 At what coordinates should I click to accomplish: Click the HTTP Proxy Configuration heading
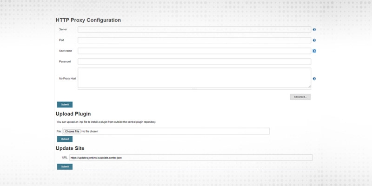(x=88, y=20)
